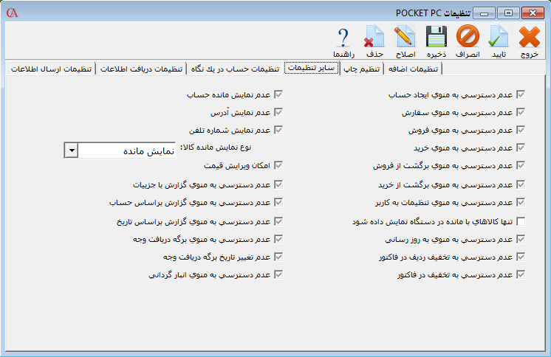This screenshot has width=551, height=357.
Task: Enable تنها کالاهای با مانده checkbox
Action: coord(521,222)
